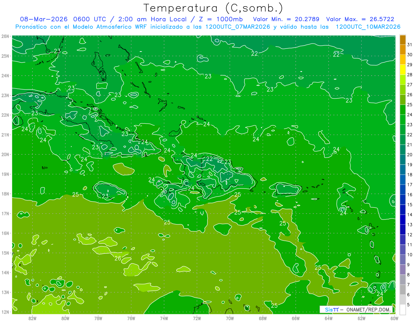419x323 pixels.
Task: Click legend label "19" on the color scale
Action: [x=410, y=164]
